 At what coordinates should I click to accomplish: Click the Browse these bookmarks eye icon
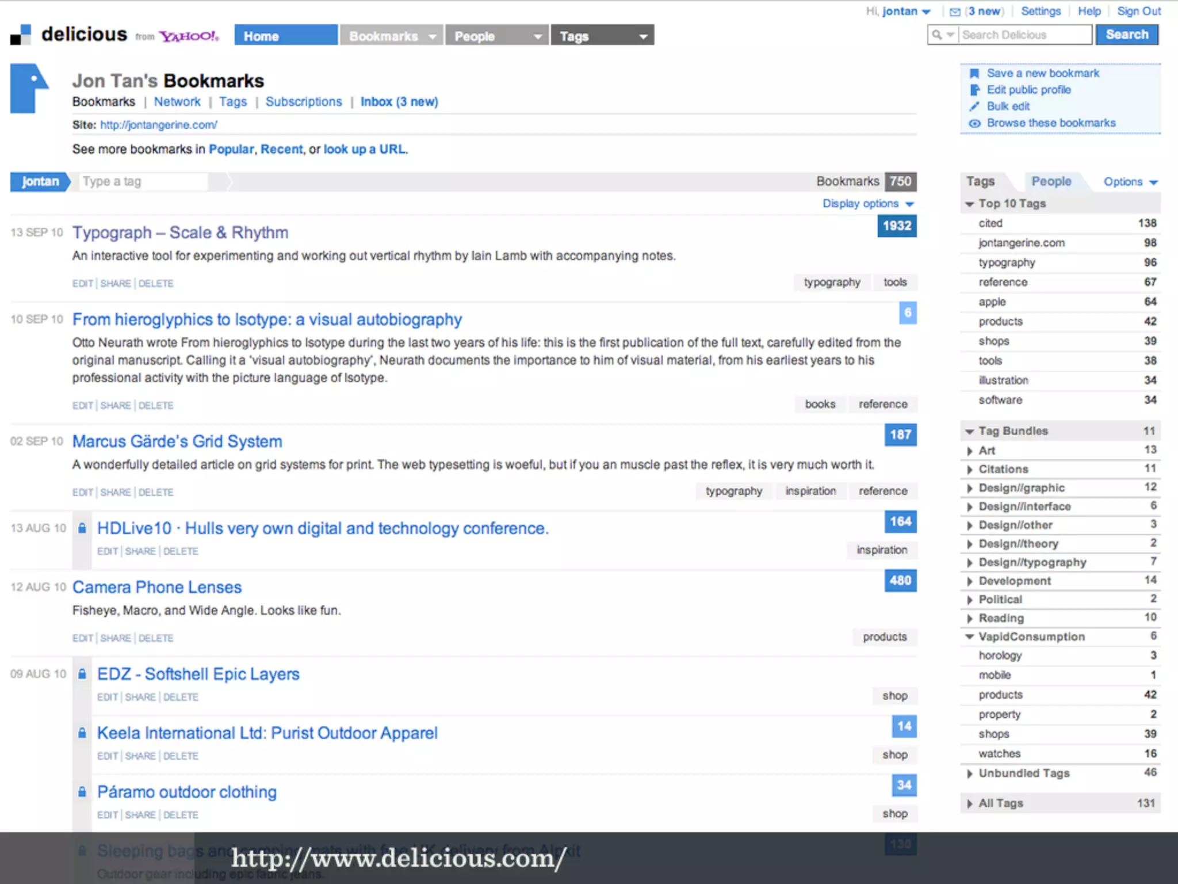974,124
